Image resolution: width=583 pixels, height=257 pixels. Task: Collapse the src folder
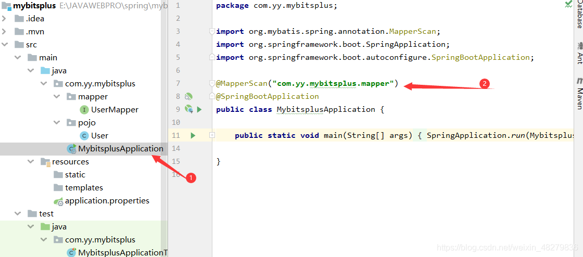[5, 45]
